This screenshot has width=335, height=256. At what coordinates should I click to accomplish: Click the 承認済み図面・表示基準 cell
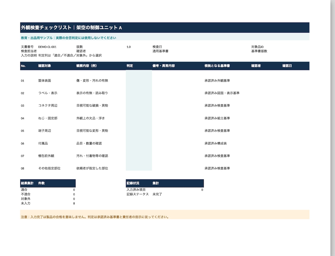click(x=222, y=93)
